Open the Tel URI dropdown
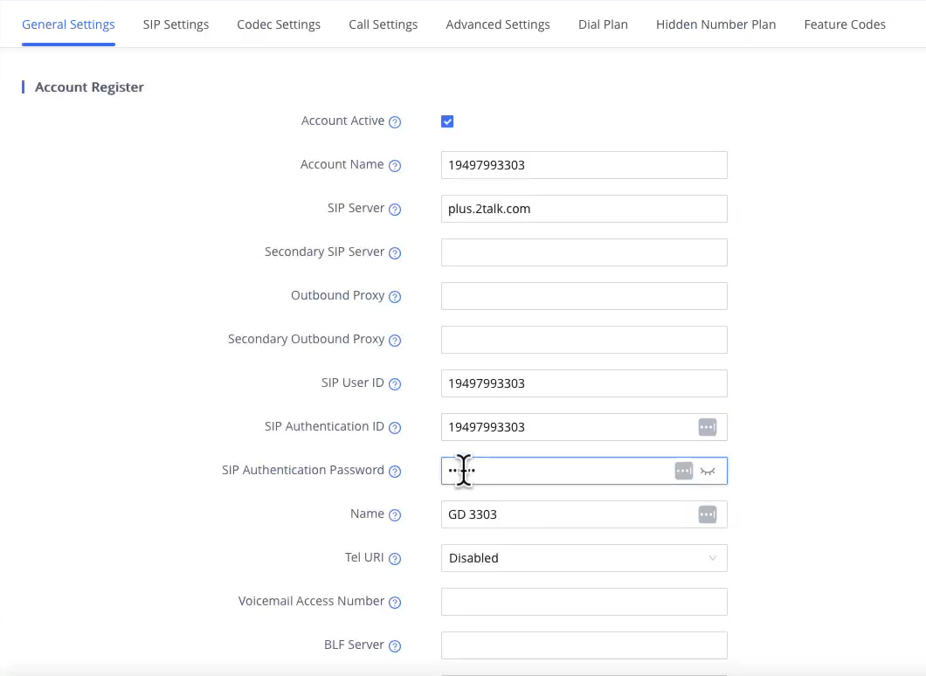The height and width of the screenshot is (676, 926). (584, 558)
